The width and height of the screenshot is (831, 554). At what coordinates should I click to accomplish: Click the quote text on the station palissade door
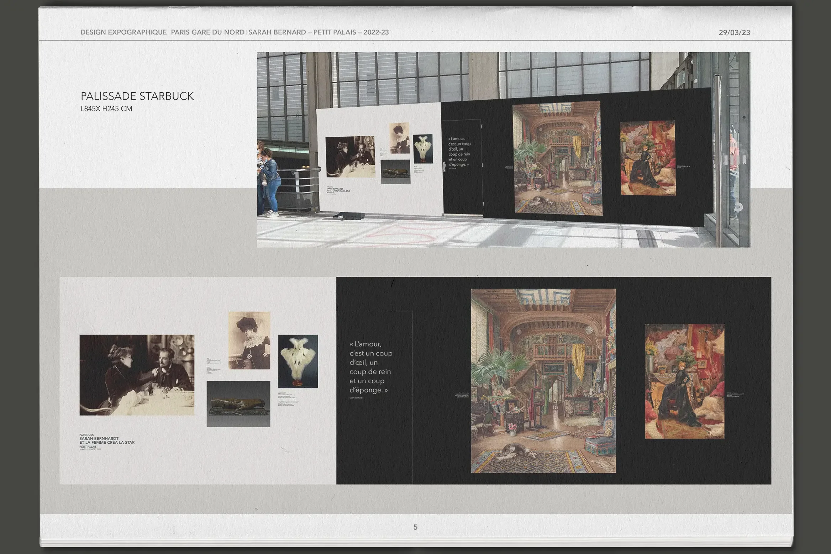pyautogui.click(x=459, y=152)
